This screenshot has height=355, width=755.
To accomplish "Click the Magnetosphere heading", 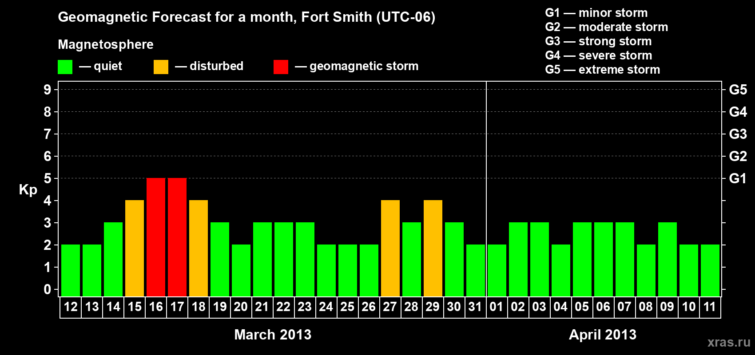I will [x=106, y=44].
